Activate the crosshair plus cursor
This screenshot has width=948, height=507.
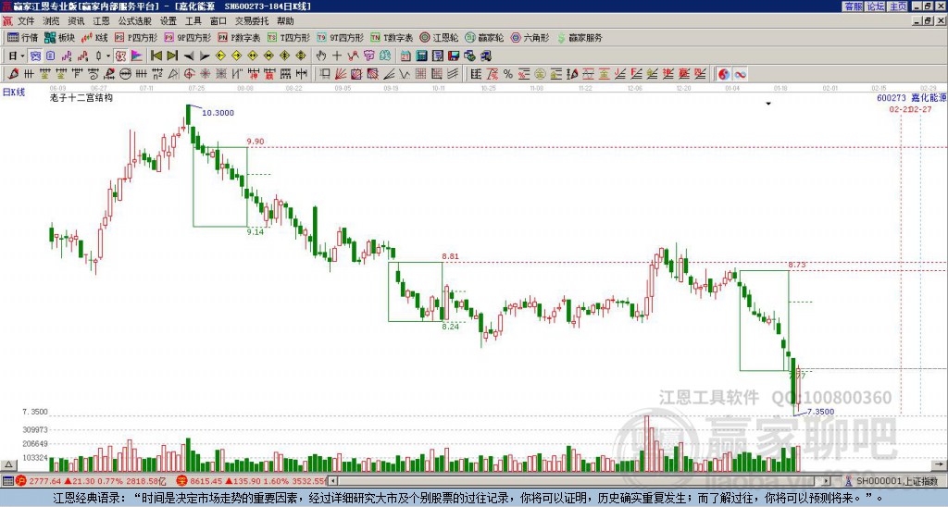pos(337,56)
